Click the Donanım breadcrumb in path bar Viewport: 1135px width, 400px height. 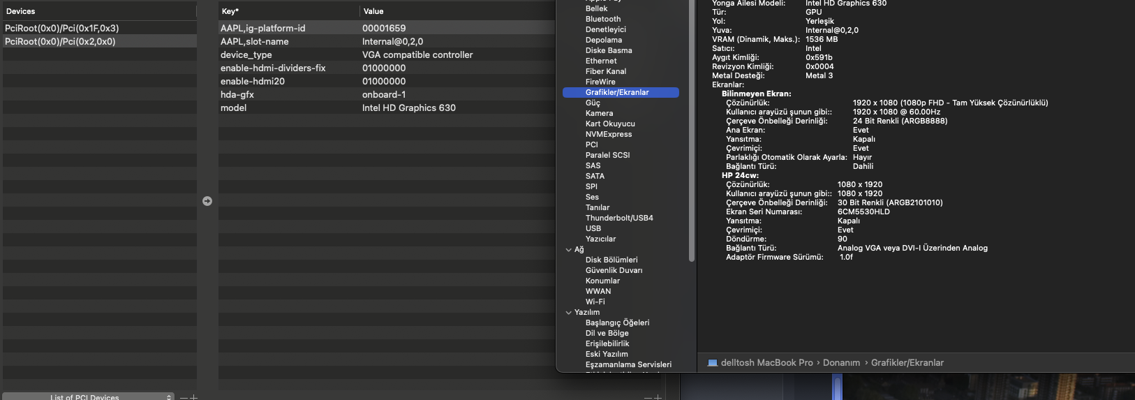[x=841, y=363]
